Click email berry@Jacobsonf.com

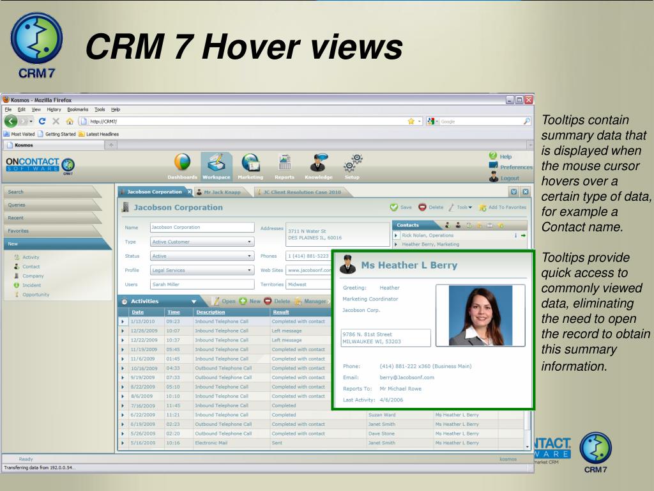click(x=407, y=377)
